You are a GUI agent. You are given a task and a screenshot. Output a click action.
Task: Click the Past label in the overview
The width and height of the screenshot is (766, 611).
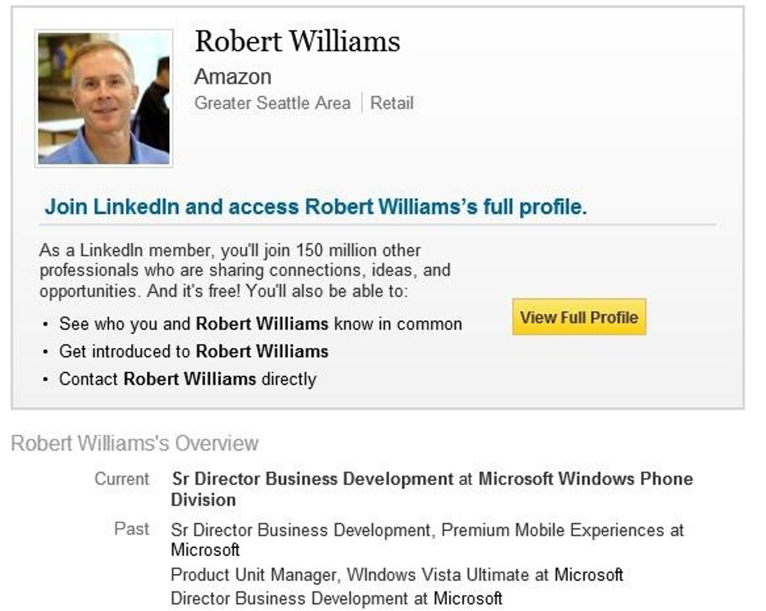[x=131, y=529]
